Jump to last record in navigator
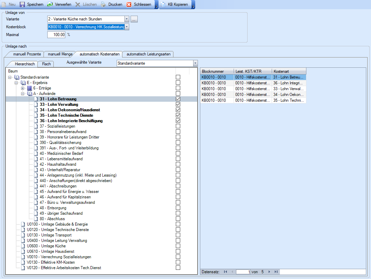Image resolution: width=371 pixels, height=279 pixels. pyautogui.click(x=276, y=272)
